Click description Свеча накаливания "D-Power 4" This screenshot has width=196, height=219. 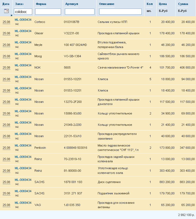point(120,67)
